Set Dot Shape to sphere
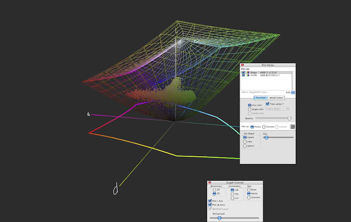The width and height of the screenshot is (351, 222). click(x=245, y=146)
